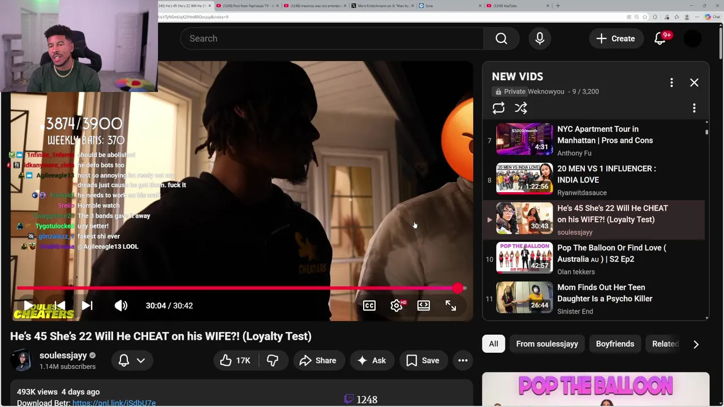The image size is (724, 407).
Task: Open Olan tekkers channel name in playlist
Action: point(576,272)
